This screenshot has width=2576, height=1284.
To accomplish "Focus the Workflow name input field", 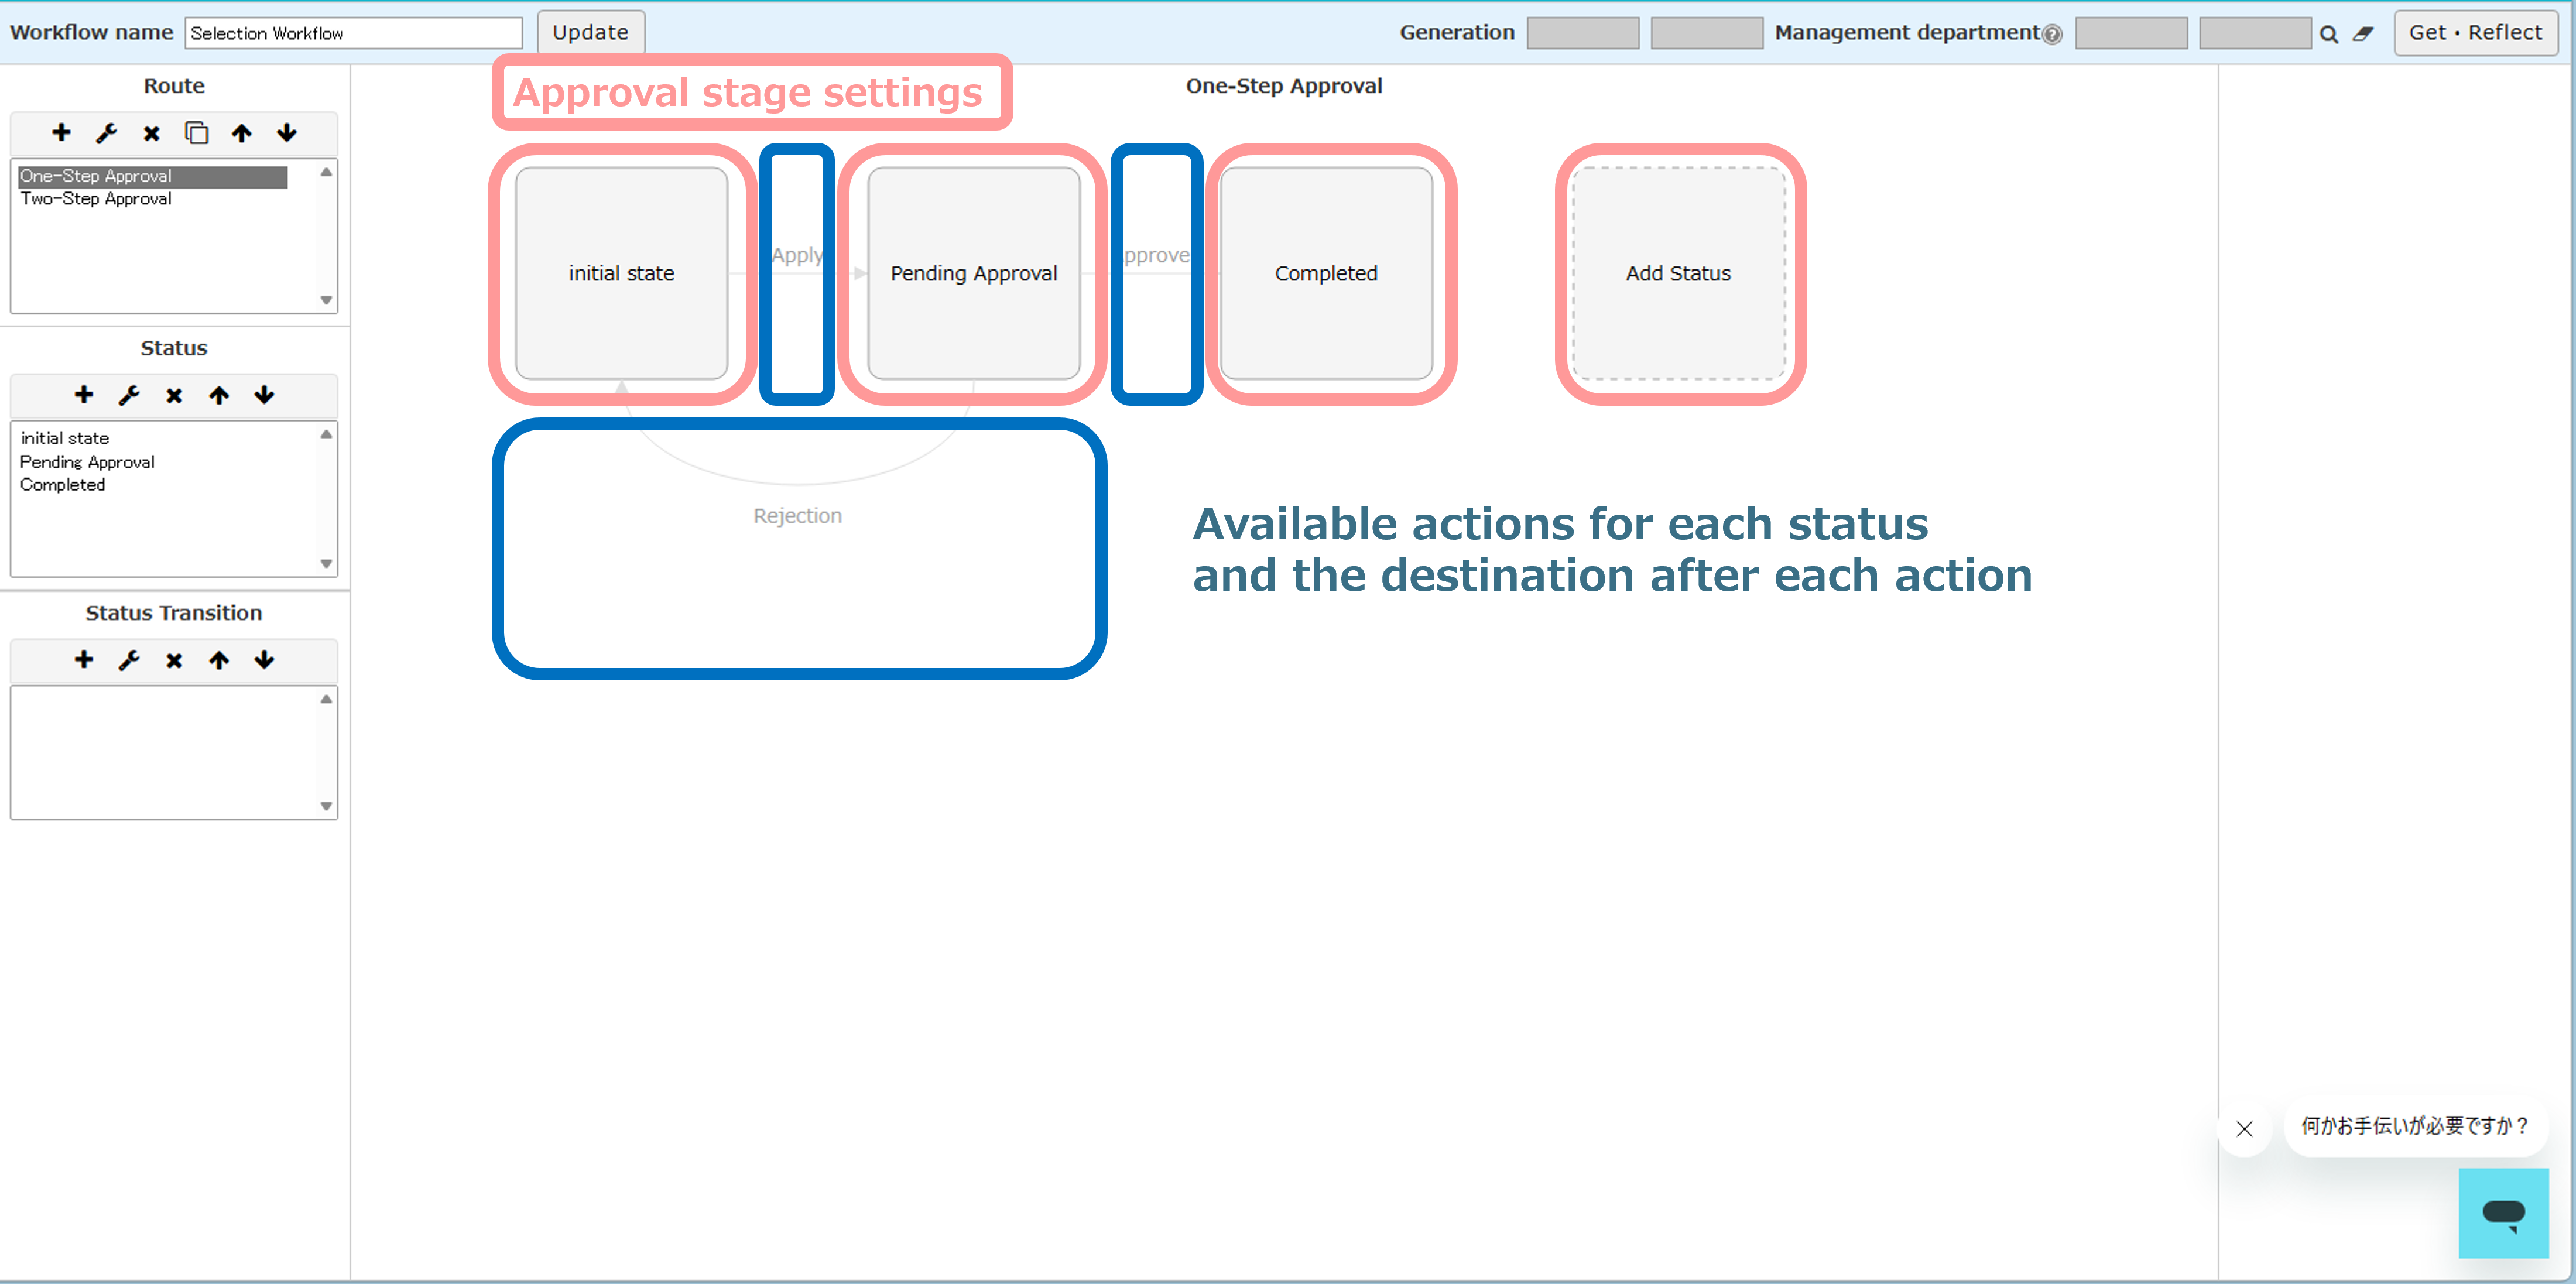I will click(x=354, y=33).
